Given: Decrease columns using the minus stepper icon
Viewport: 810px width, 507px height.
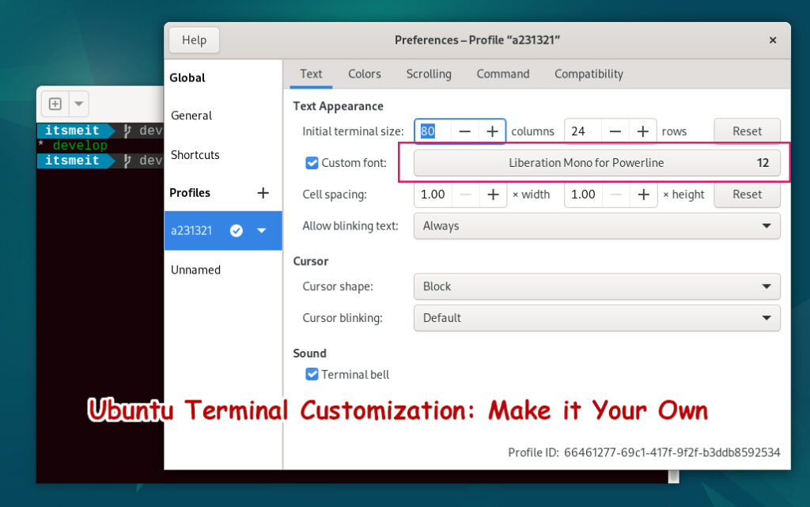Looking at the screenshot, I should click(x=465, y=131).
